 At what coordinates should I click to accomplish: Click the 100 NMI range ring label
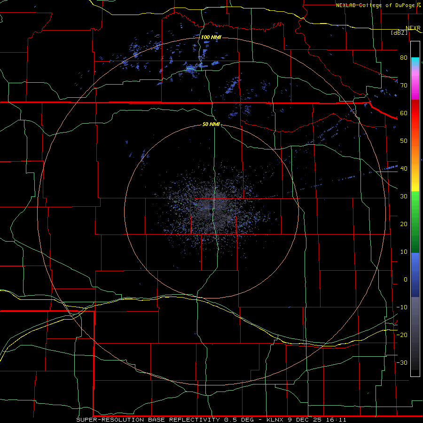[x=211, y=37]
